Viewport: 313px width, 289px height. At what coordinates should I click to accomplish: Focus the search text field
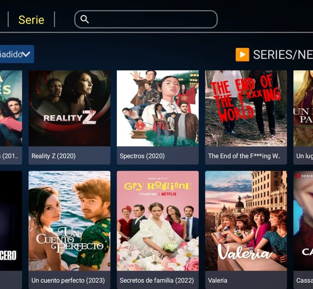click(x=146, y=19)
